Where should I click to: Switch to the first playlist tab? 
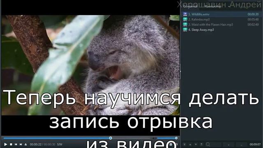[190, 7]
